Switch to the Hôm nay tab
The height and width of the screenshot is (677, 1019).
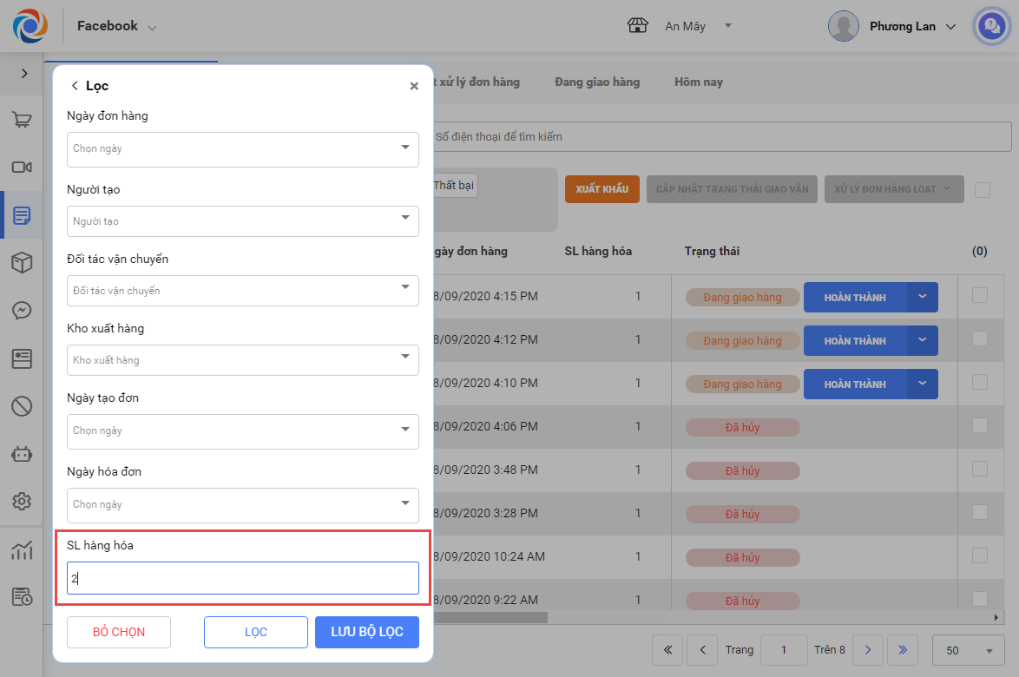[x=699, y=82]
